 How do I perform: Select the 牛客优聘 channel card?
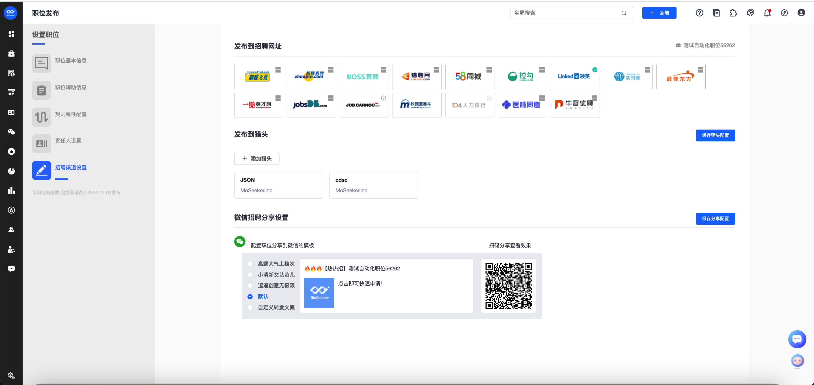tap(575, 105)
